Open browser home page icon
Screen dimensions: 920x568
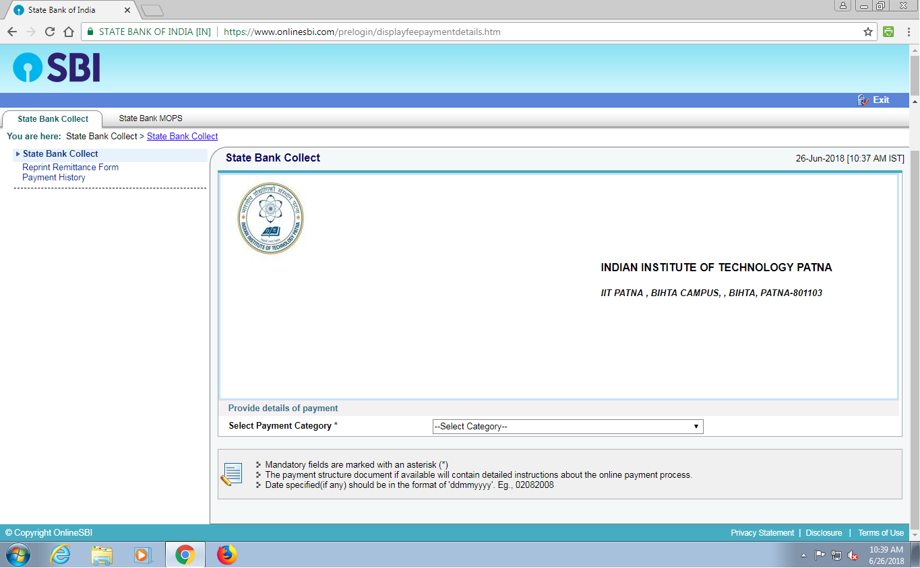click(68, 32)
